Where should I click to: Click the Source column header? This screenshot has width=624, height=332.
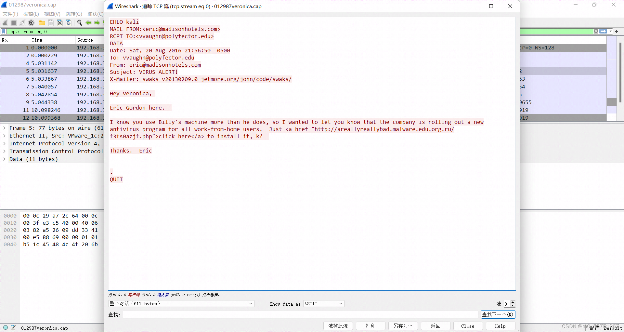pyautogui.click(x=90, y=40)
